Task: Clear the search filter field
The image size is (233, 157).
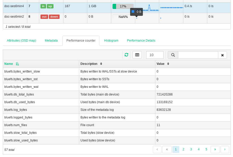Action: pyautogui.click(x=222, y=55)
